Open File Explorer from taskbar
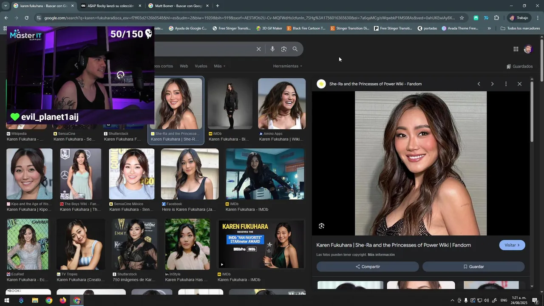Screen dimensions: 544x306 tap(35, 300)
